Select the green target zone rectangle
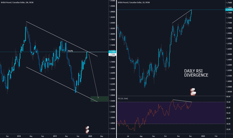Viewport: 233px width, 138px height. (97, 99)
